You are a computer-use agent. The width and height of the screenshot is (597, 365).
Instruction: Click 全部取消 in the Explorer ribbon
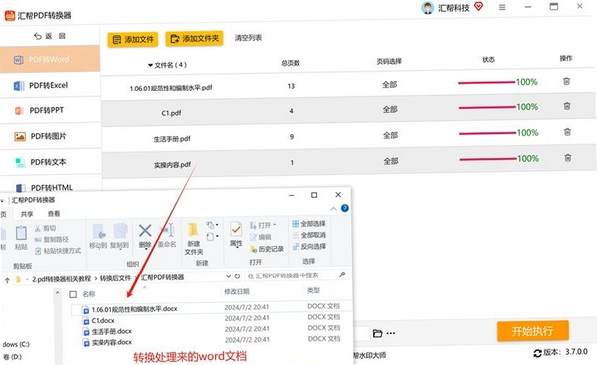(x=308, y=235)
